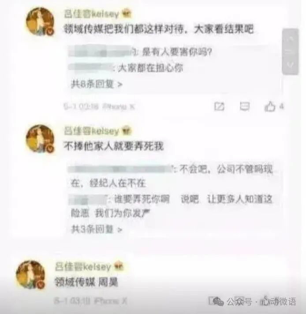Open the comment bubble icon on the first comment

pyautogui.click(x=245, y=106)
